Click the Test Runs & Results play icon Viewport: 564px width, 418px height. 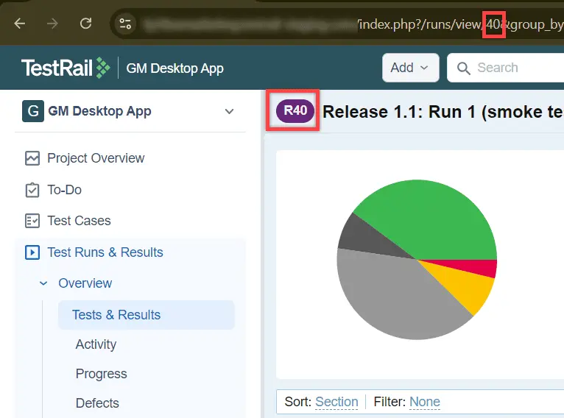(x=32, y=252)
